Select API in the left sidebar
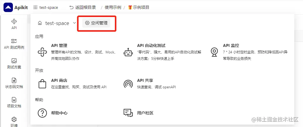The height and width of the screenshot is (127, 303). click(x=14, y=24)
